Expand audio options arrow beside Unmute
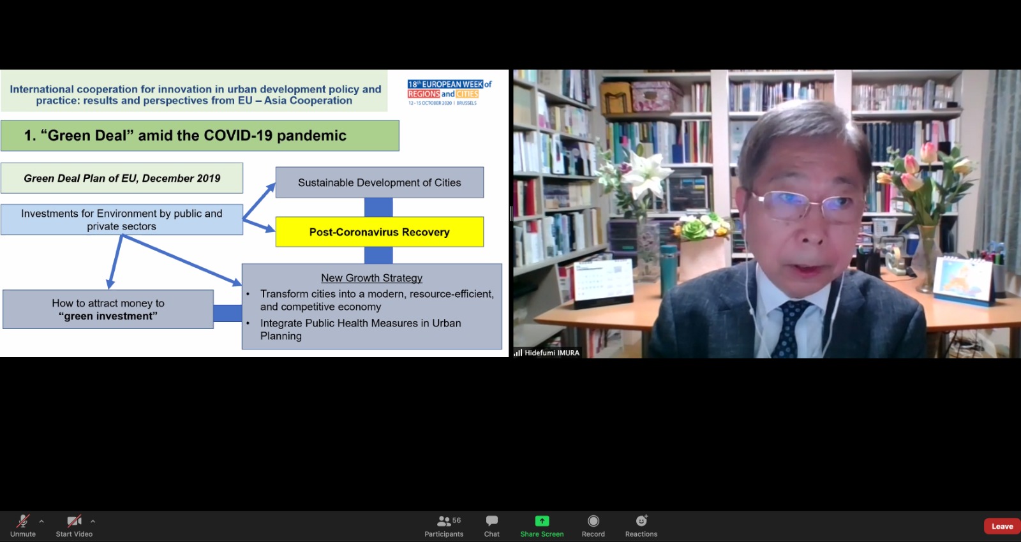1021x542 pixels. point(41,521)
